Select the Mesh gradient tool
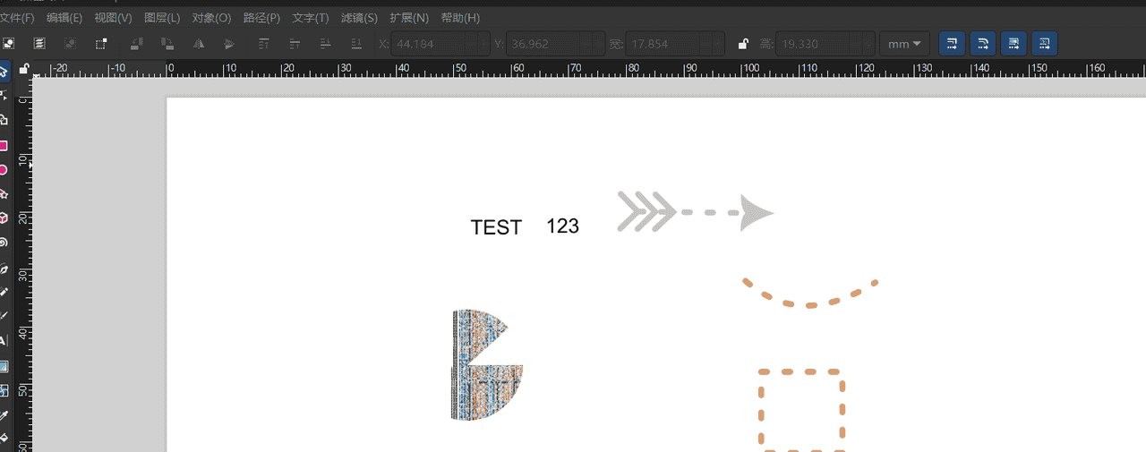Viewport: 1146px width, 452px height. point(4,390)
